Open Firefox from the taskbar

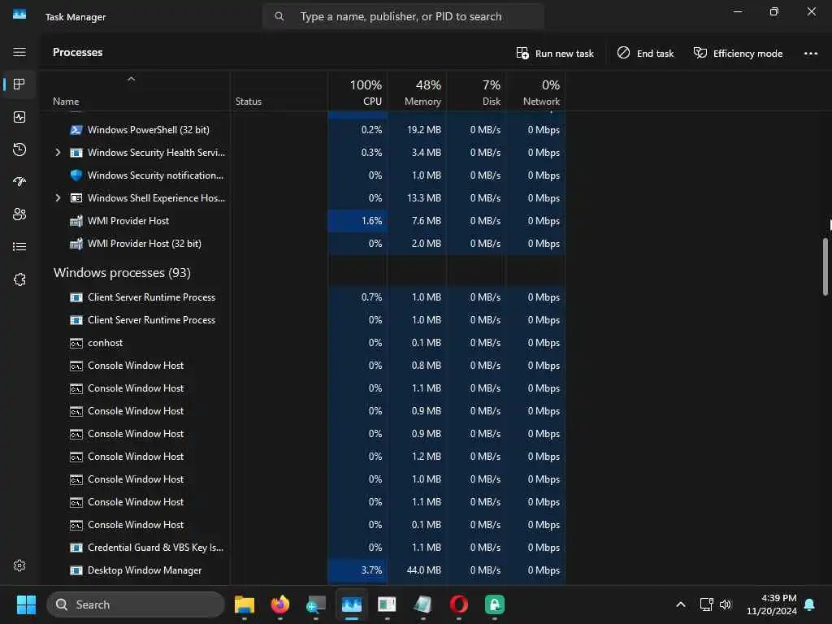pyautogui.click(x=280, y=604)
